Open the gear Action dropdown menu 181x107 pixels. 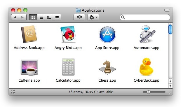coord(93,17)
